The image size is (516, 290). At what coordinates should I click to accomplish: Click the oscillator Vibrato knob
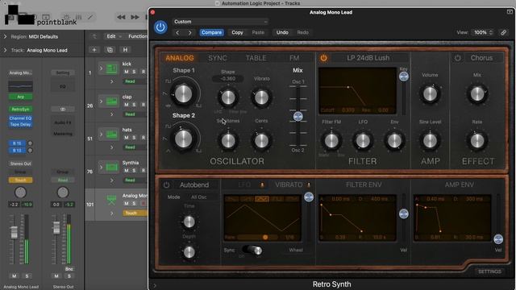[261, 97]
